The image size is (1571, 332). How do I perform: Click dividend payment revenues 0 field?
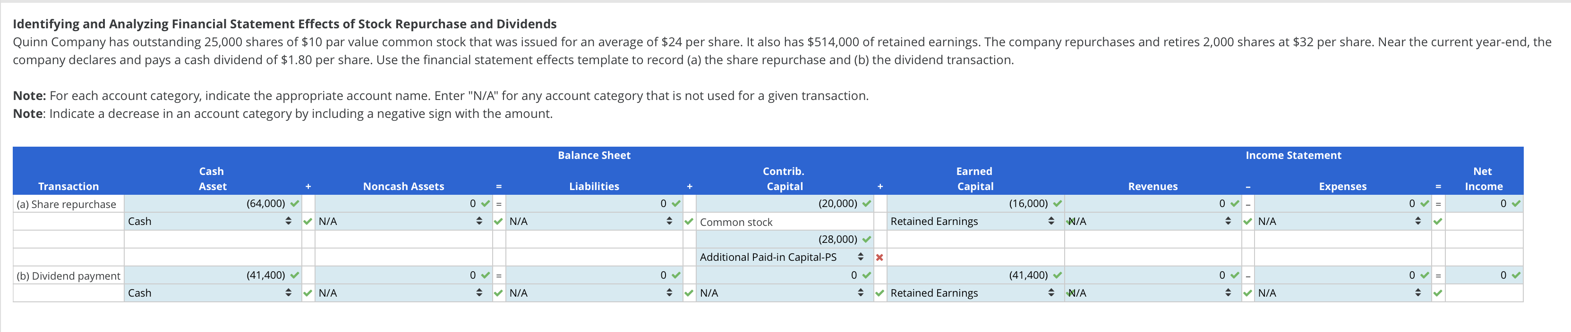coord(1153,275)
